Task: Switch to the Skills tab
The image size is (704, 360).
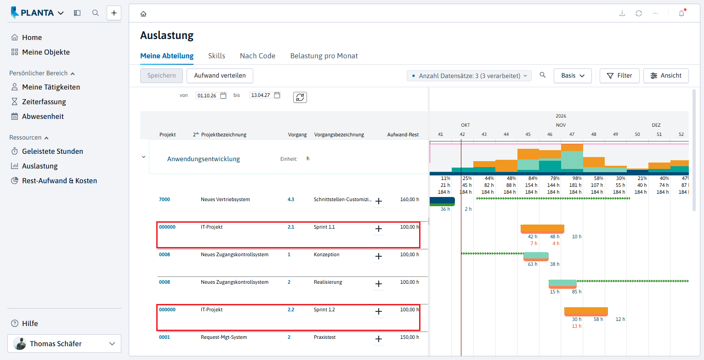Action: click(x=216, y=56)
